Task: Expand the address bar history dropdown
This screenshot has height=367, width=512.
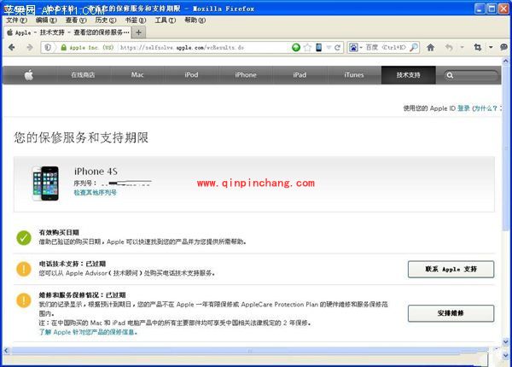Action: (329, 48)
